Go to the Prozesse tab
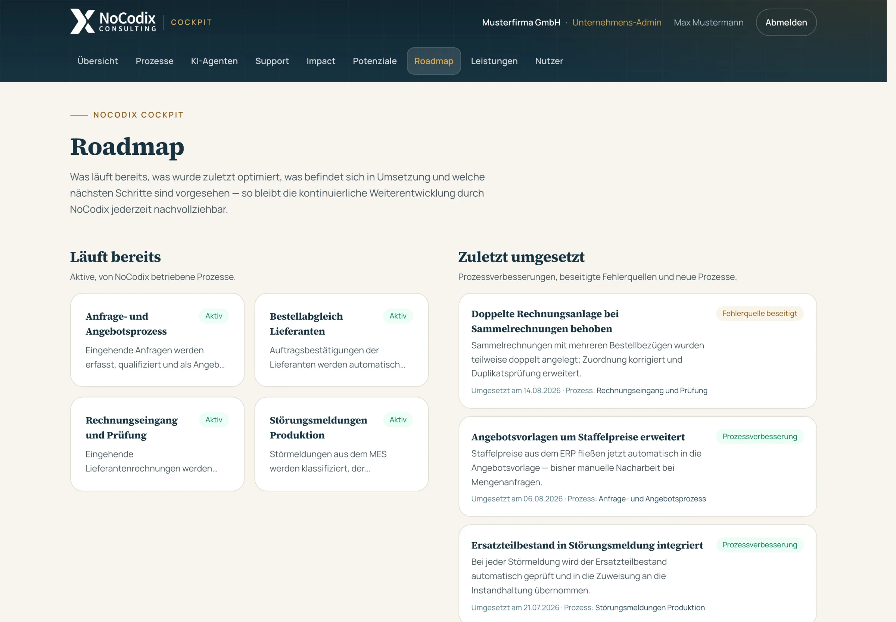 (x=155, y=61)
